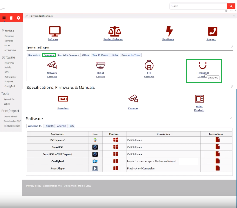
Task: Open SmartPlayer instructions document icon
Action: (x=218, y=168)
